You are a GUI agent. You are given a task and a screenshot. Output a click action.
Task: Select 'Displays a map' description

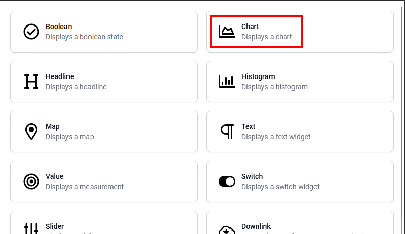pos(70,137)
